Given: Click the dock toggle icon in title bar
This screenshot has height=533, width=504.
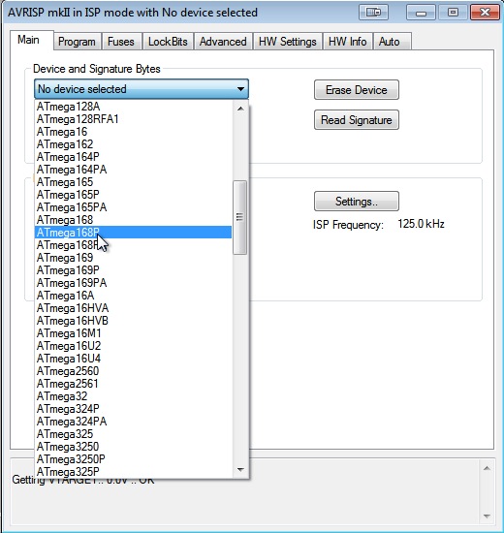Looking at the screenshot, I should pos(373,13).
